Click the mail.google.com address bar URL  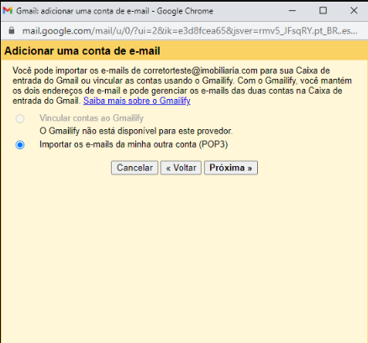[x=190, y=30]
